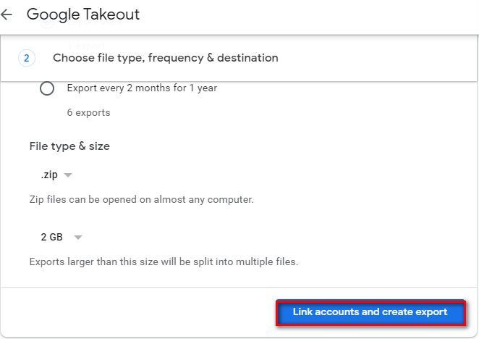Open the .zip file type selector text
This screenshot has height=339, width=479.
point(50,175)
